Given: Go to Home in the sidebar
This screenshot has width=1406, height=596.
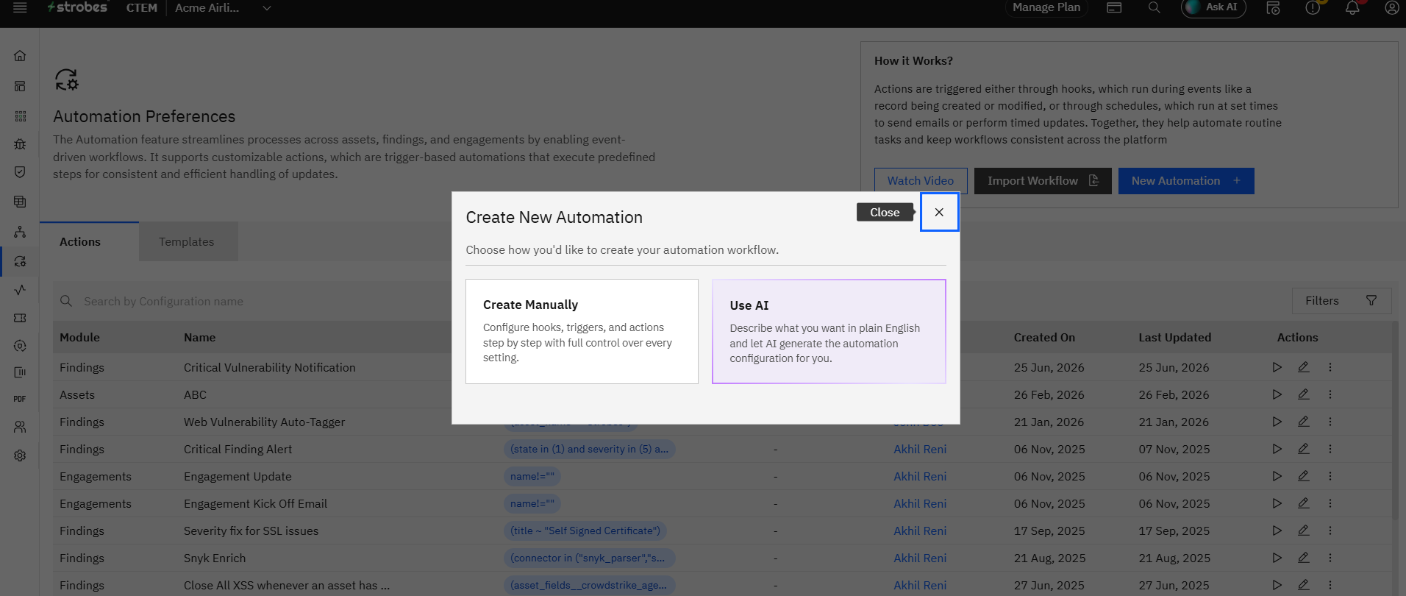Looking at the screenshot, I should 20,56.
